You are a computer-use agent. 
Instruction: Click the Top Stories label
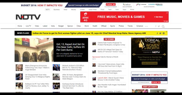point(109,39)
